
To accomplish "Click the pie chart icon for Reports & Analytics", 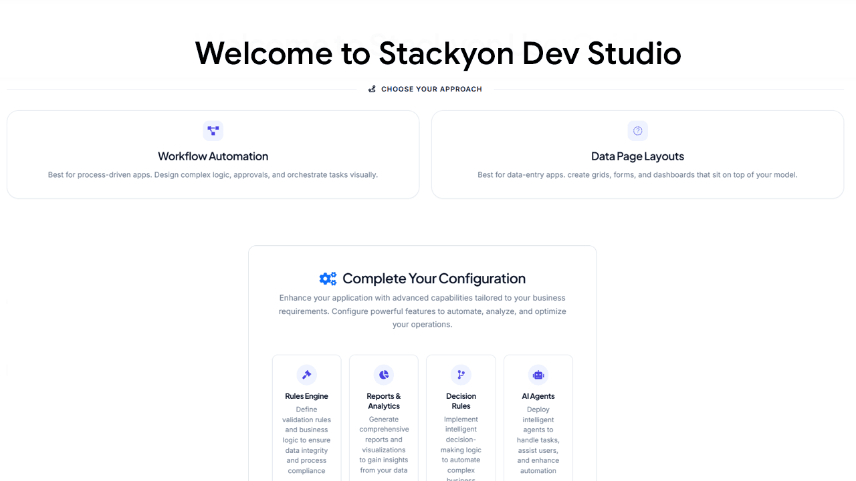I will [x=383, y=375].
